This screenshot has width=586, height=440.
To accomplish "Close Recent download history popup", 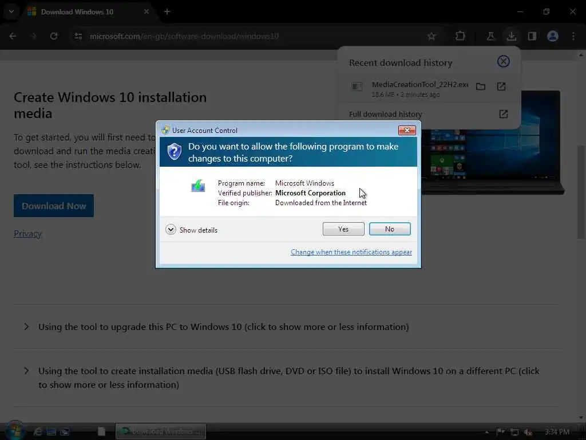I will pos(504,61).
